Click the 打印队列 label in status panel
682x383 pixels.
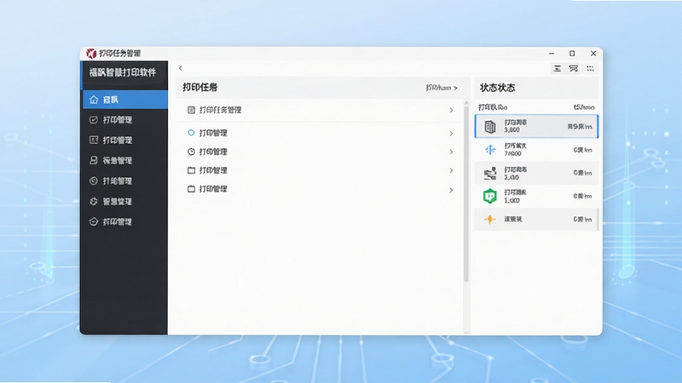click(x=493, y=107)
